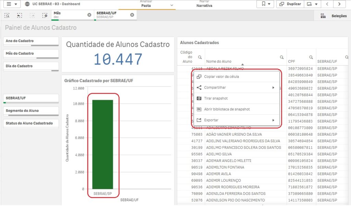The image size is (351, 206).
Task: Go to the previous sheet
Action: pyautogui.click(x=327, y=4)
